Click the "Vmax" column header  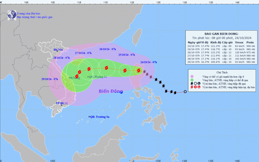[239, 42]
